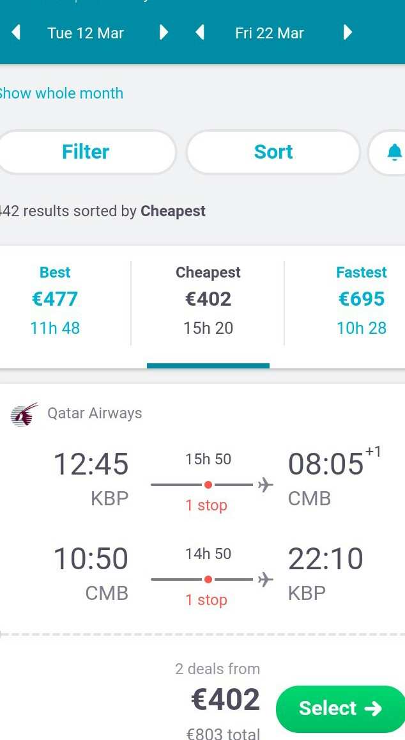Move return date earlier than Fri 22 Mar

200,33
